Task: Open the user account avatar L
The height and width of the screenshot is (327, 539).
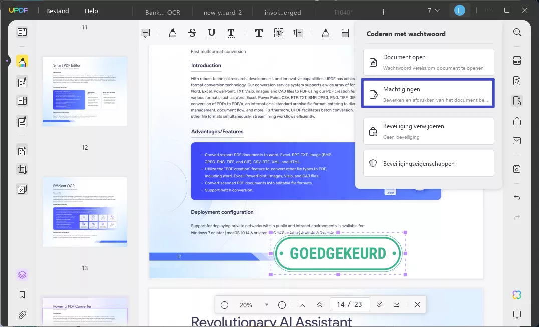Action: point(459,11)
